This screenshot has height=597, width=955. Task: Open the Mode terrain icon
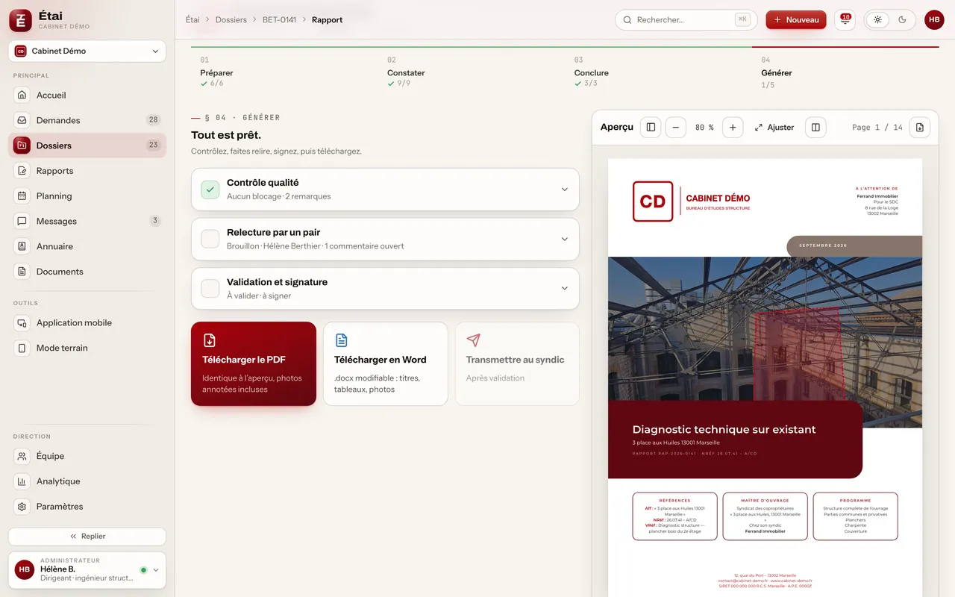(x=22, y=348)
